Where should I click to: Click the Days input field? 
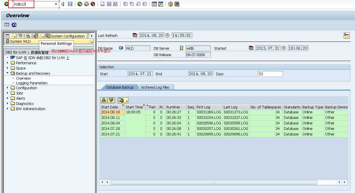(270, 74)
